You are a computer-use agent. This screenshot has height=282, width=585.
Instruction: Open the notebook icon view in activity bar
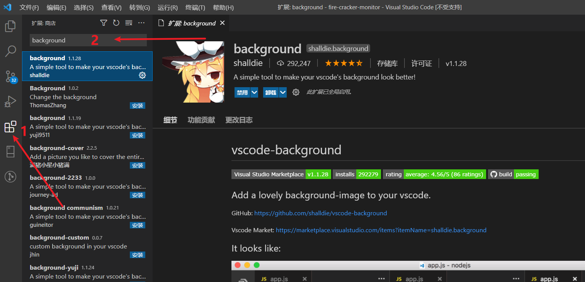point(10,152)
